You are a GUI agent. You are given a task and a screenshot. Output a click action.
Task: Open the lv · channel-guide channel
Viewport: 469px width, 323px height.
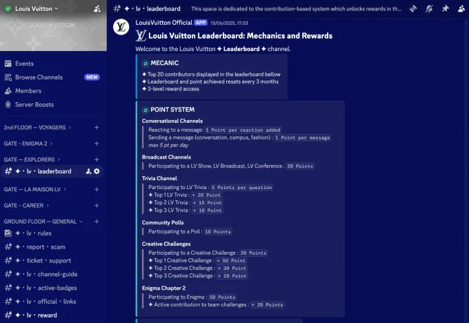point(46,274)
